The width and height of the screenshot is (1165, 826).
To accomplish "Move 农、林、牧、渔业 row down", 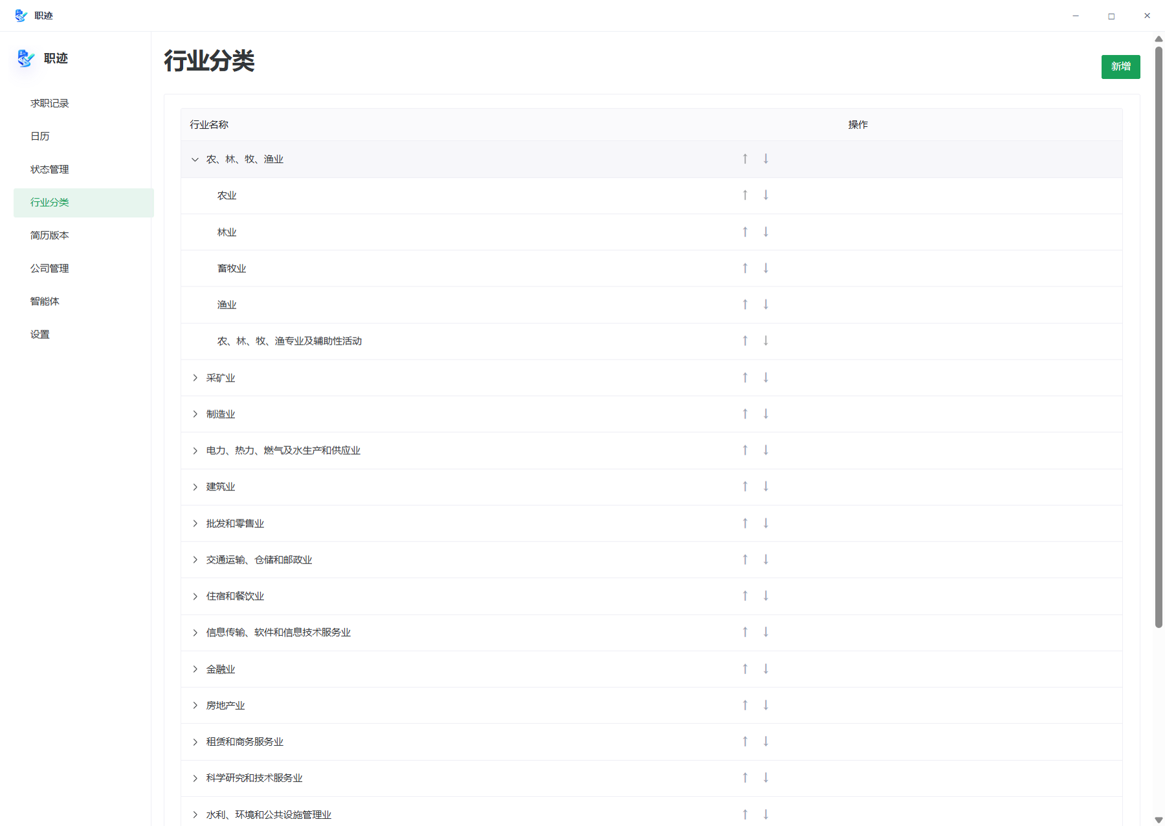I will pyautogui.click(x=766, y=159).
